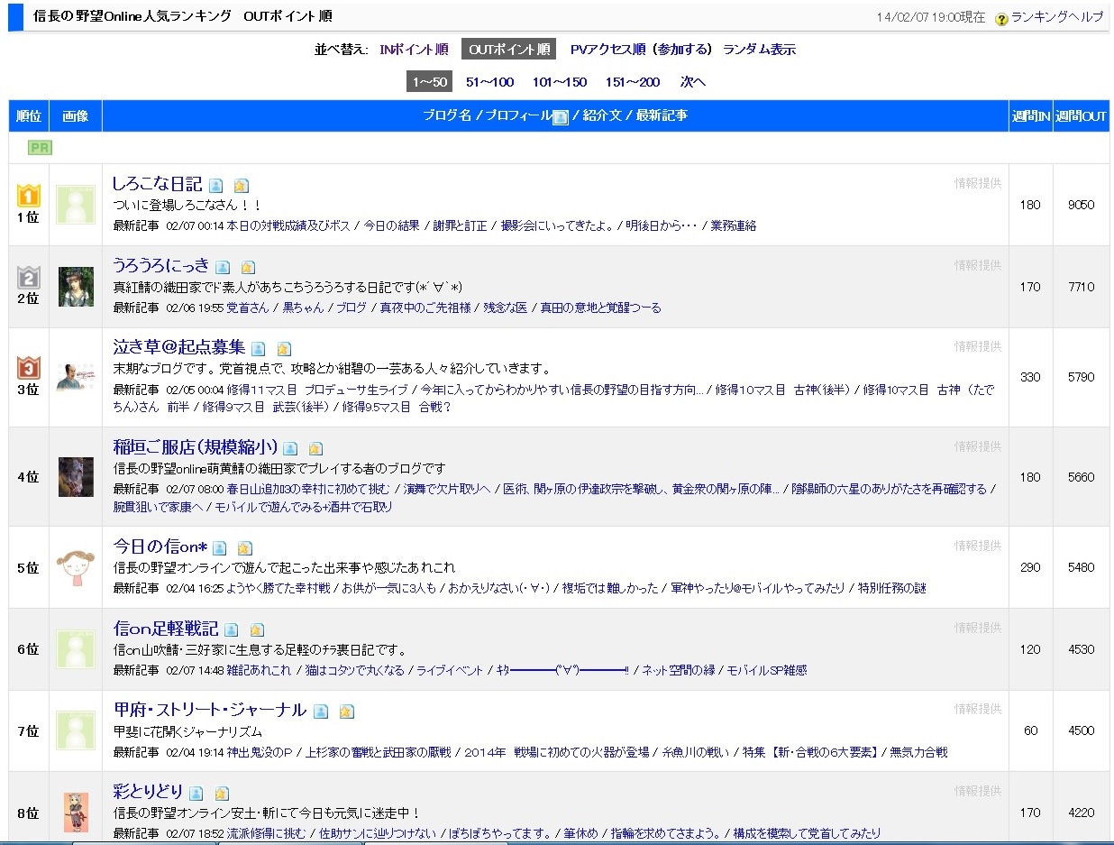Click profile icon in table header

561,117
